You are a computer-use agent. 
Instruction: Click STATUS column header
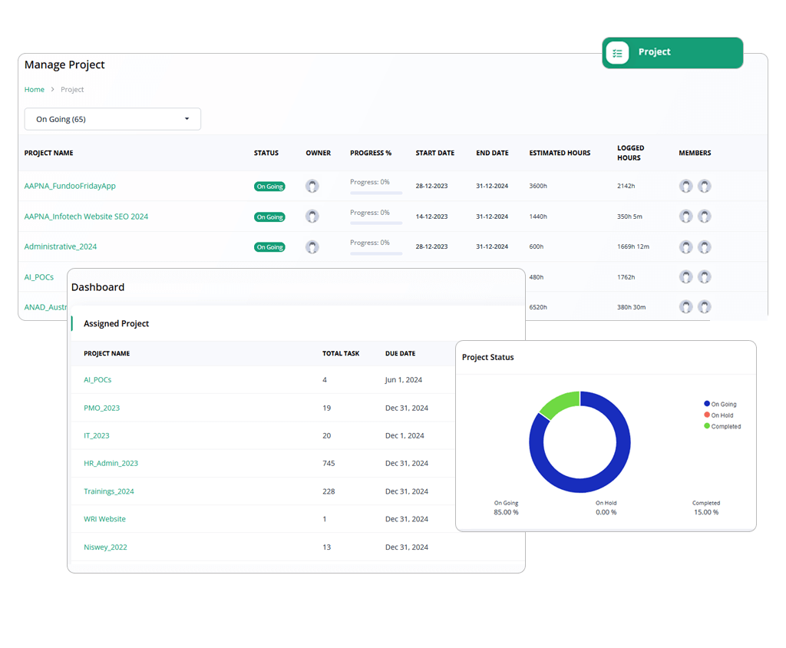click(266, 153)
